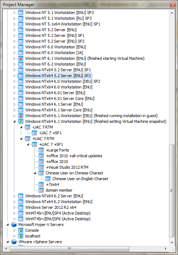The width and height of the screenshot is (178, 255).
Task: Select Windows NTx64 6.1 Server [ENU] label
Action: pyautogui.click(x=54, y=104)
